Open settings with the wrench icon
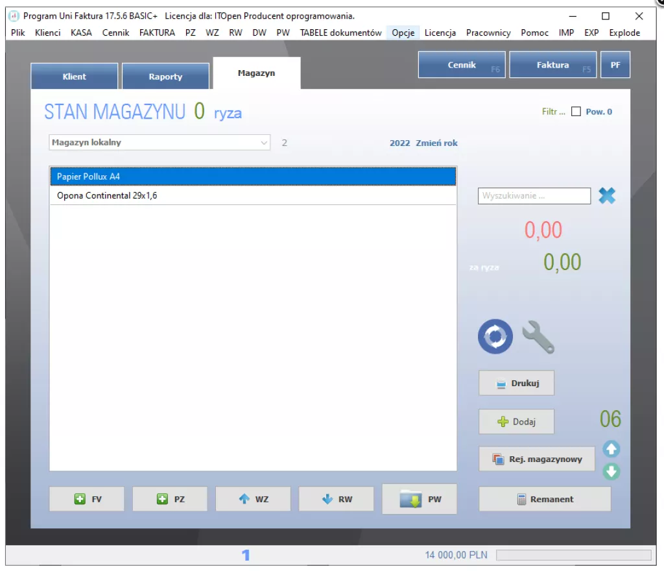664x573 pixels. (x=538, y=337)
